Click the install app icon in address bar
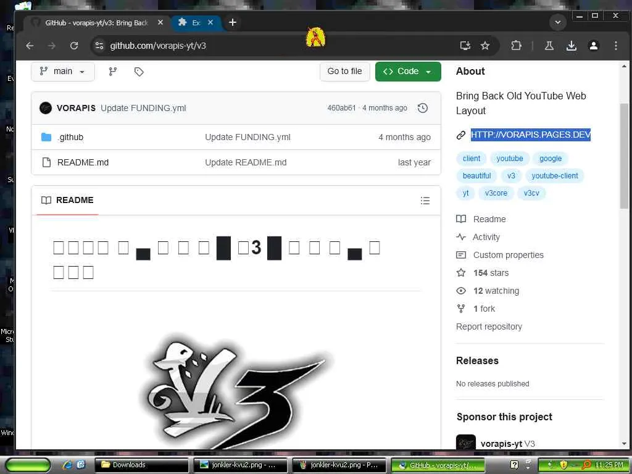 [x=465, y=46]
